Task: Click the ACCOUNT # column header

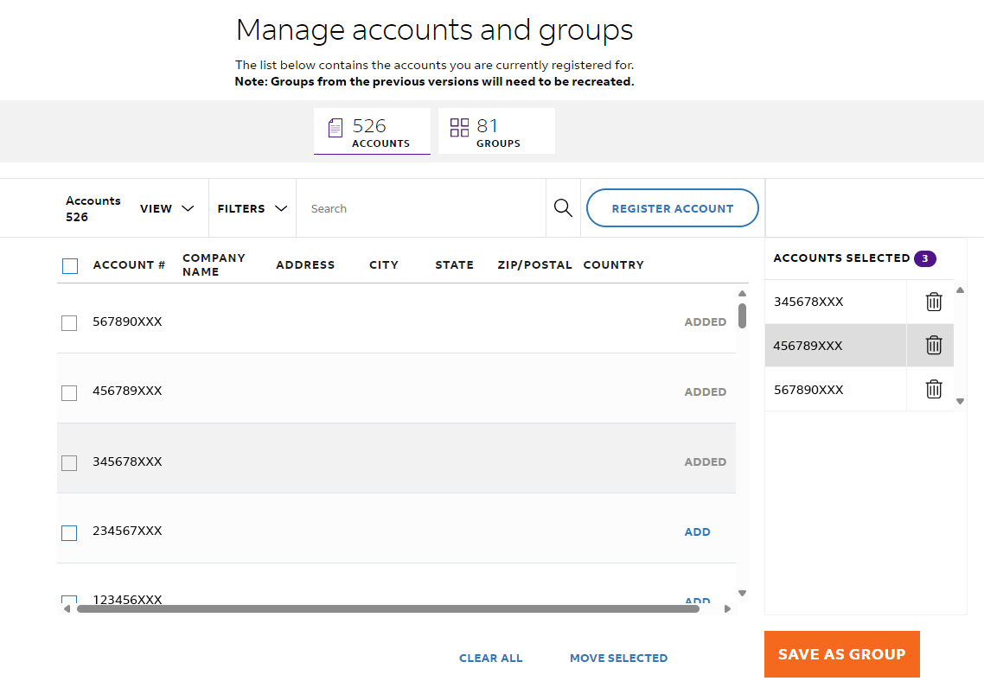Action: pyautogui.click(x=130, y=264)
